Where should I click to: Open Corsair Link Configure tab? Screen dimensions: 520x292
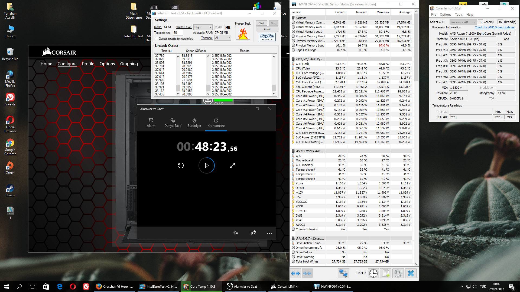67,64
